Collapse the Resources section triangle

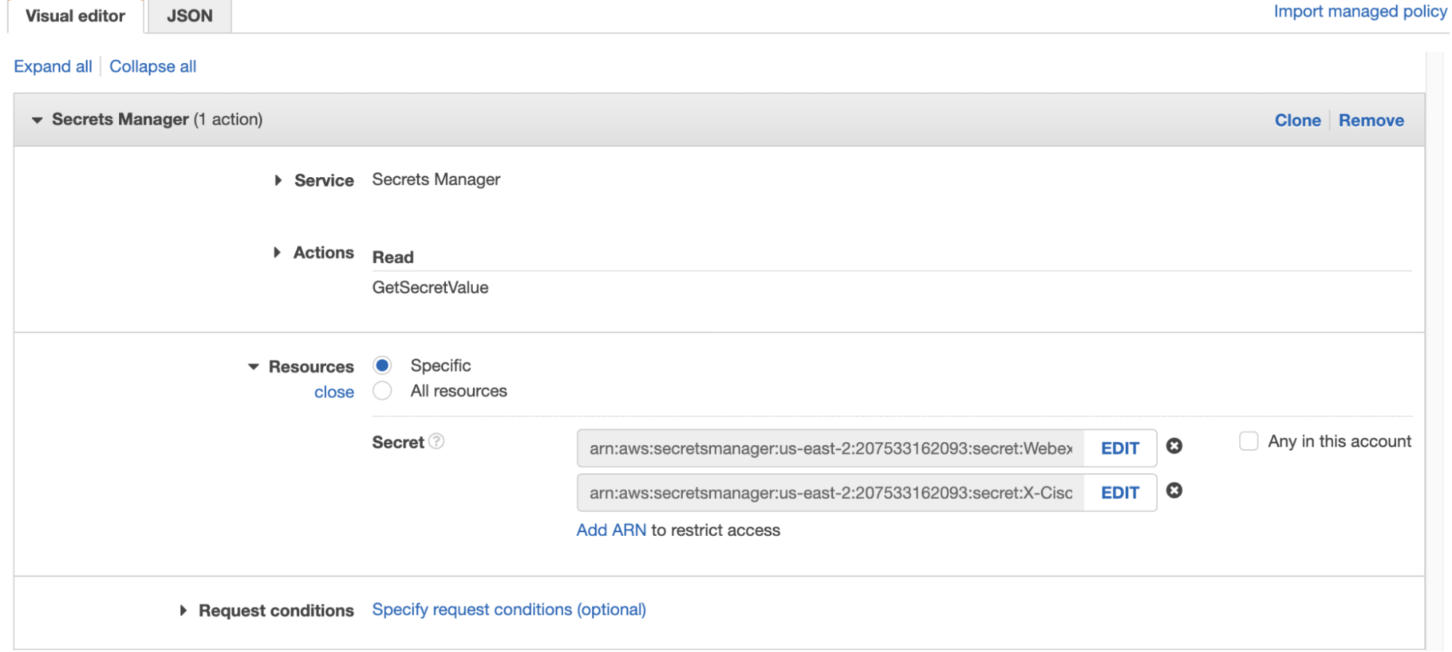point(254,367)
